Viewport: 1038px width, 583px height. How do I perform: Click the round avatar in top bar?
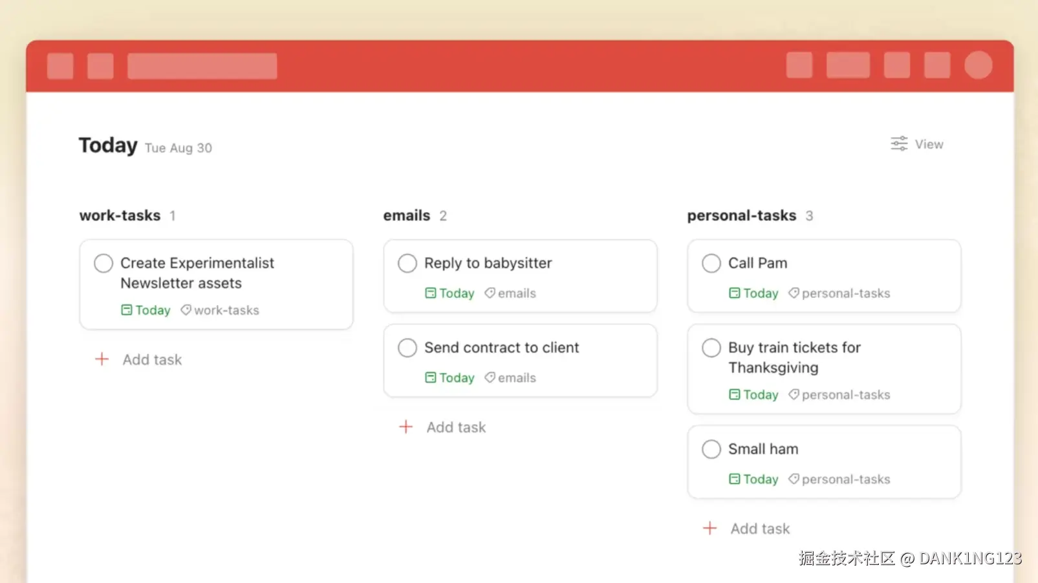coord(978,65)
